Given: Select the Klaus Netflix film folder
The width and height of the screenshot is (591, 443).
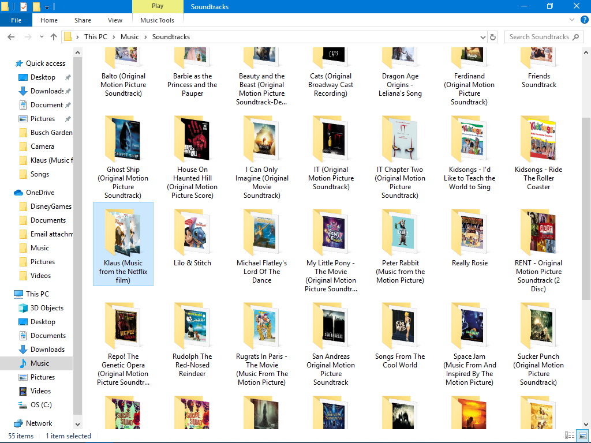Looking at the screenshot, I should (x=123, y=244).
